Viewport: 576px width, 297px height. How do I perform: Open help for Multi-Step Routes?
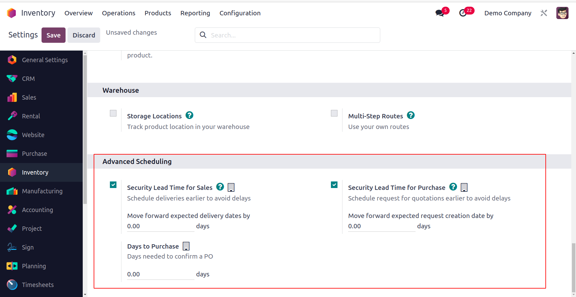(411, 115)
